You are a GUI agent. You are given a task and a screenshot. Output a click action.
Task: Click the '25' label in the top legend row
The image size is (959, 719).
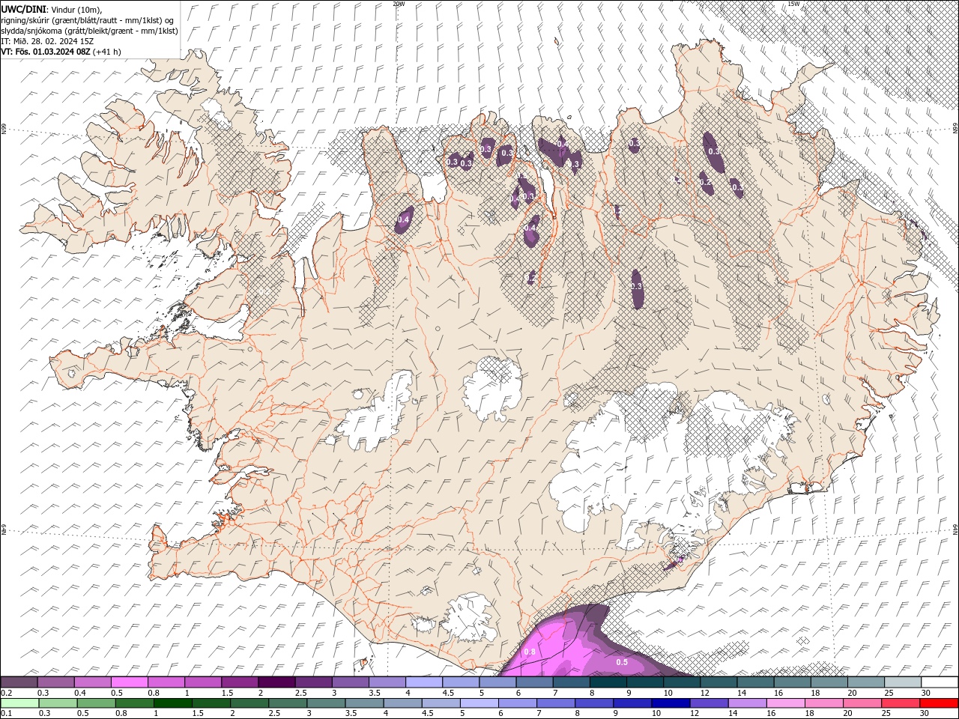(889, 693)
